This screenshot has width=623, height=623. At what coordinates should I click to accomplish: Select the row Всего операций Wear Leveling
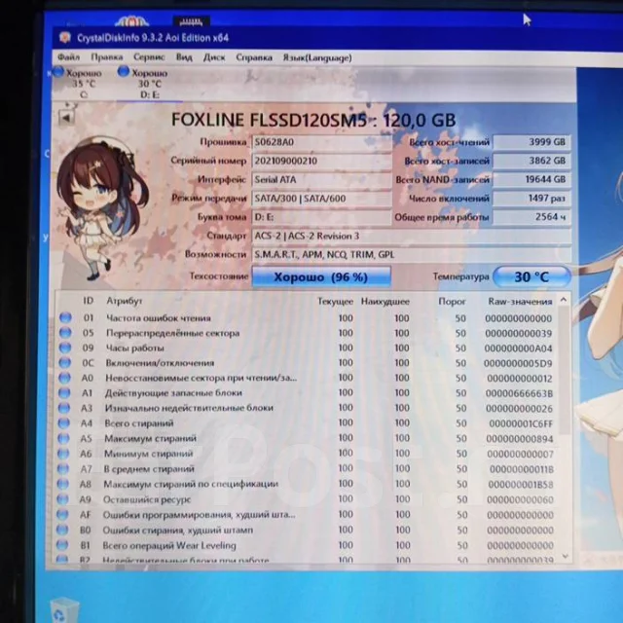click(307, 545)
